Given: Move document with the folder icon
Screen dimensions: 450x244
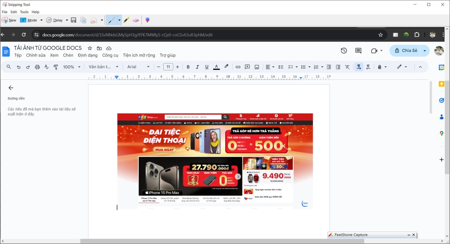Looking at the screenshot, I should (99, 48).
